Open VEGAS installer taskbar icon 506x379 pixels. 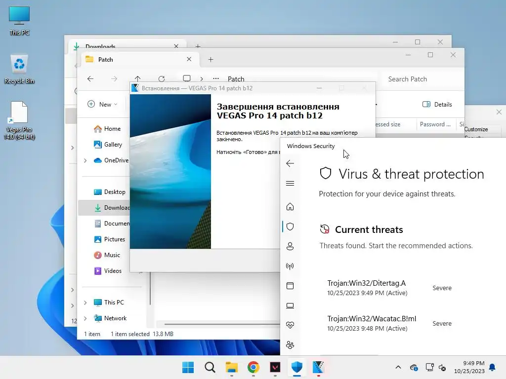point(319,367)
